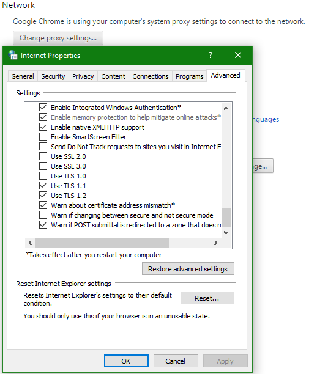Uncheck the Use TLS 1.1 box

point(43,186)
